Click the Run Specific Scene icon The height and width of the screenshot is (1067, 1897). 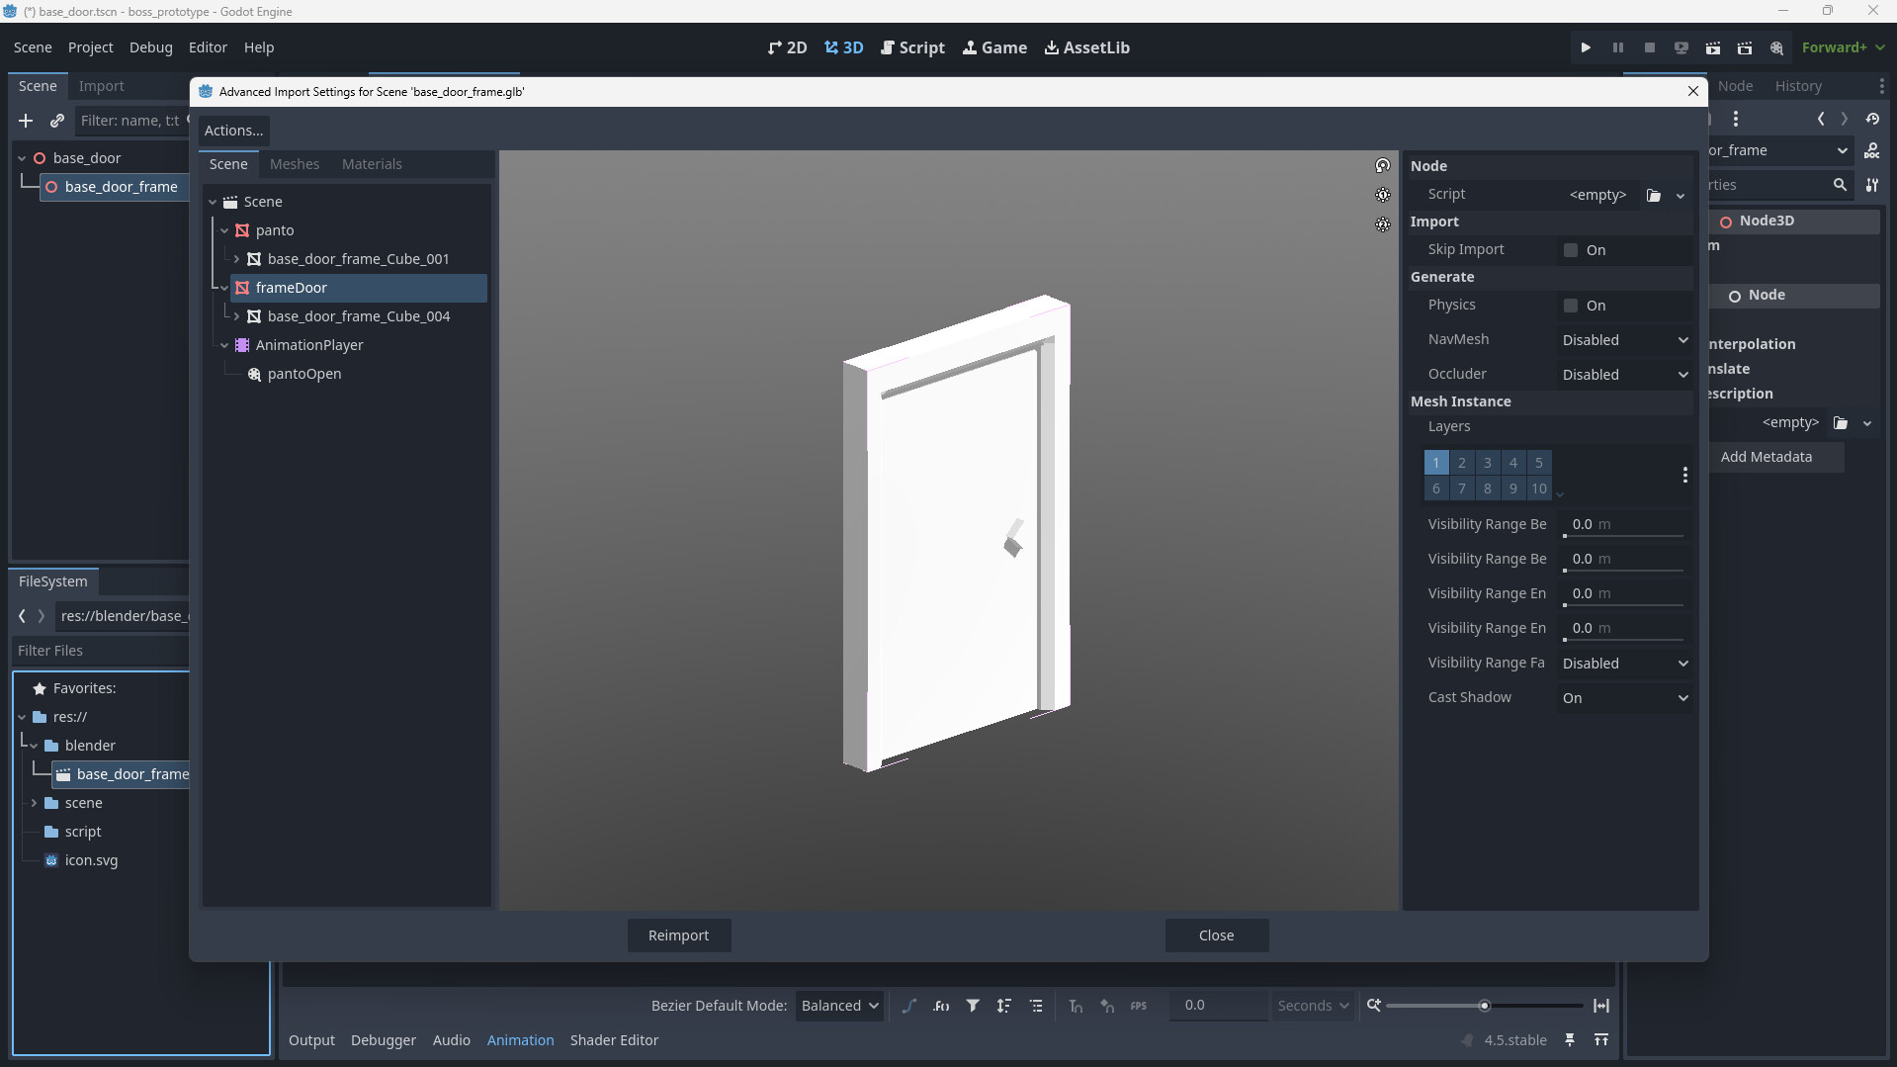click(x=1745, y=47)
